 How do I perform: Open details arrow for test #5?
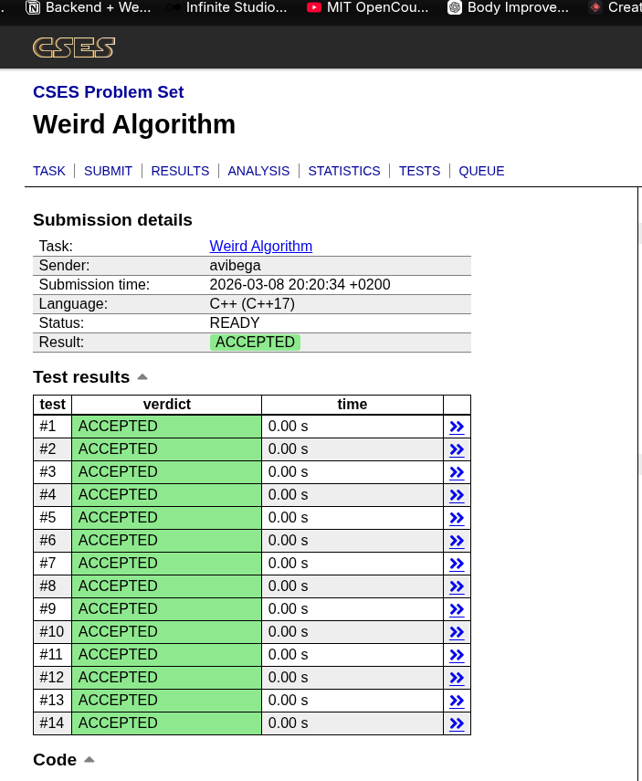click(x=457, y=518)
